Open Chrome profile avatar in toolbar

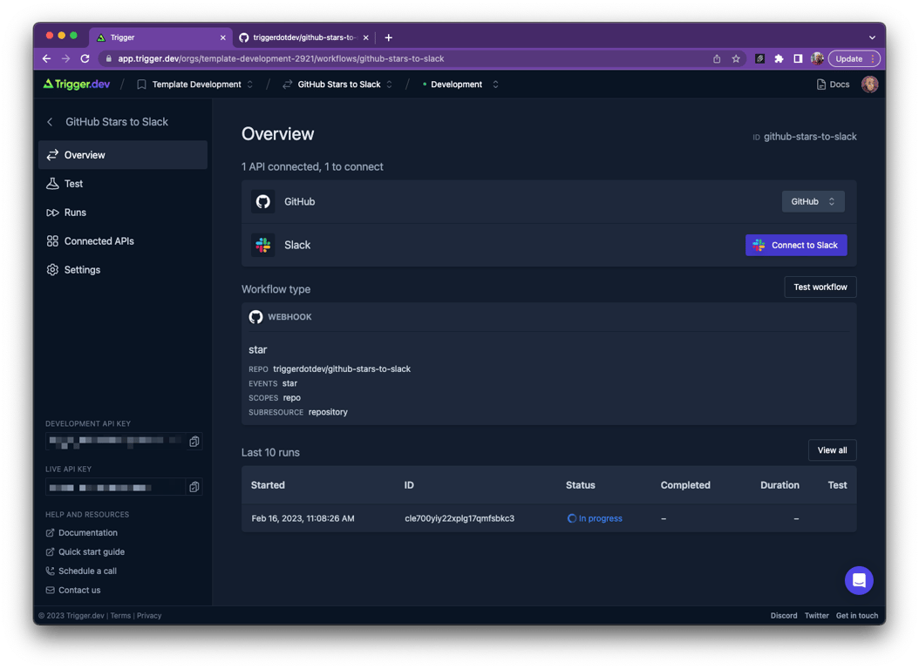[x=817, y=58]
